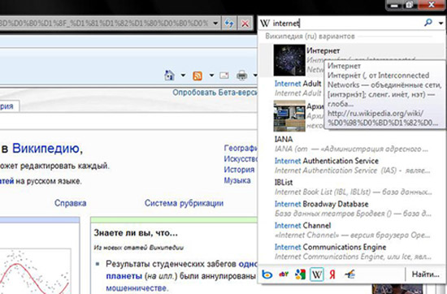Open the address bar history dropdown
Image resolution: width=447 pixels, height=294 pixels.
coord(215,24)
